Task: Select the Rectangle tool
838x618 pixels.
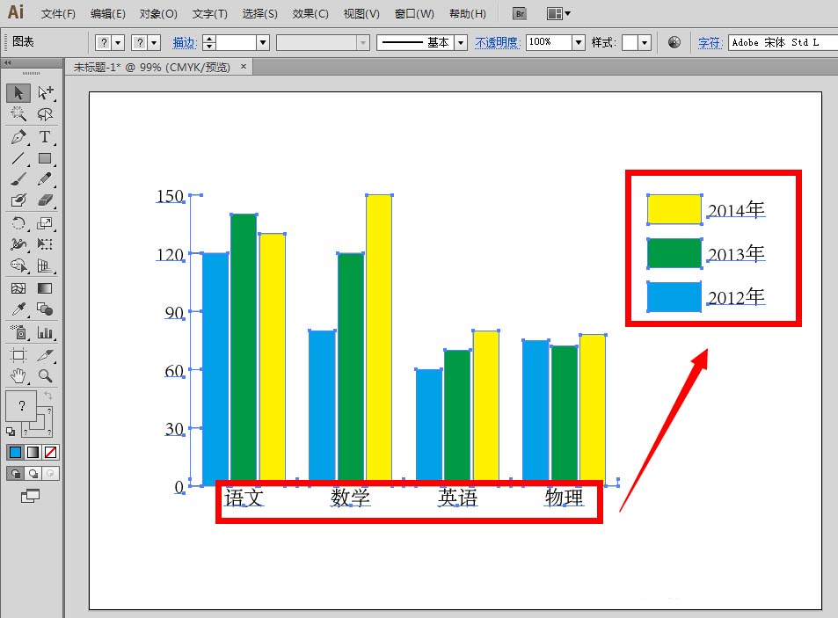Action: point(45,158)
